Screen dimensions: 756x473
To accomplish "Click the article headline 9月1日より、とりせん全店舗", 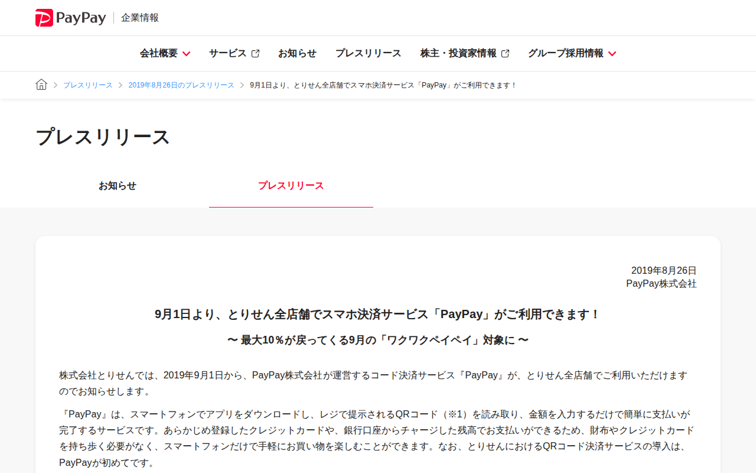I will (378, 314).
